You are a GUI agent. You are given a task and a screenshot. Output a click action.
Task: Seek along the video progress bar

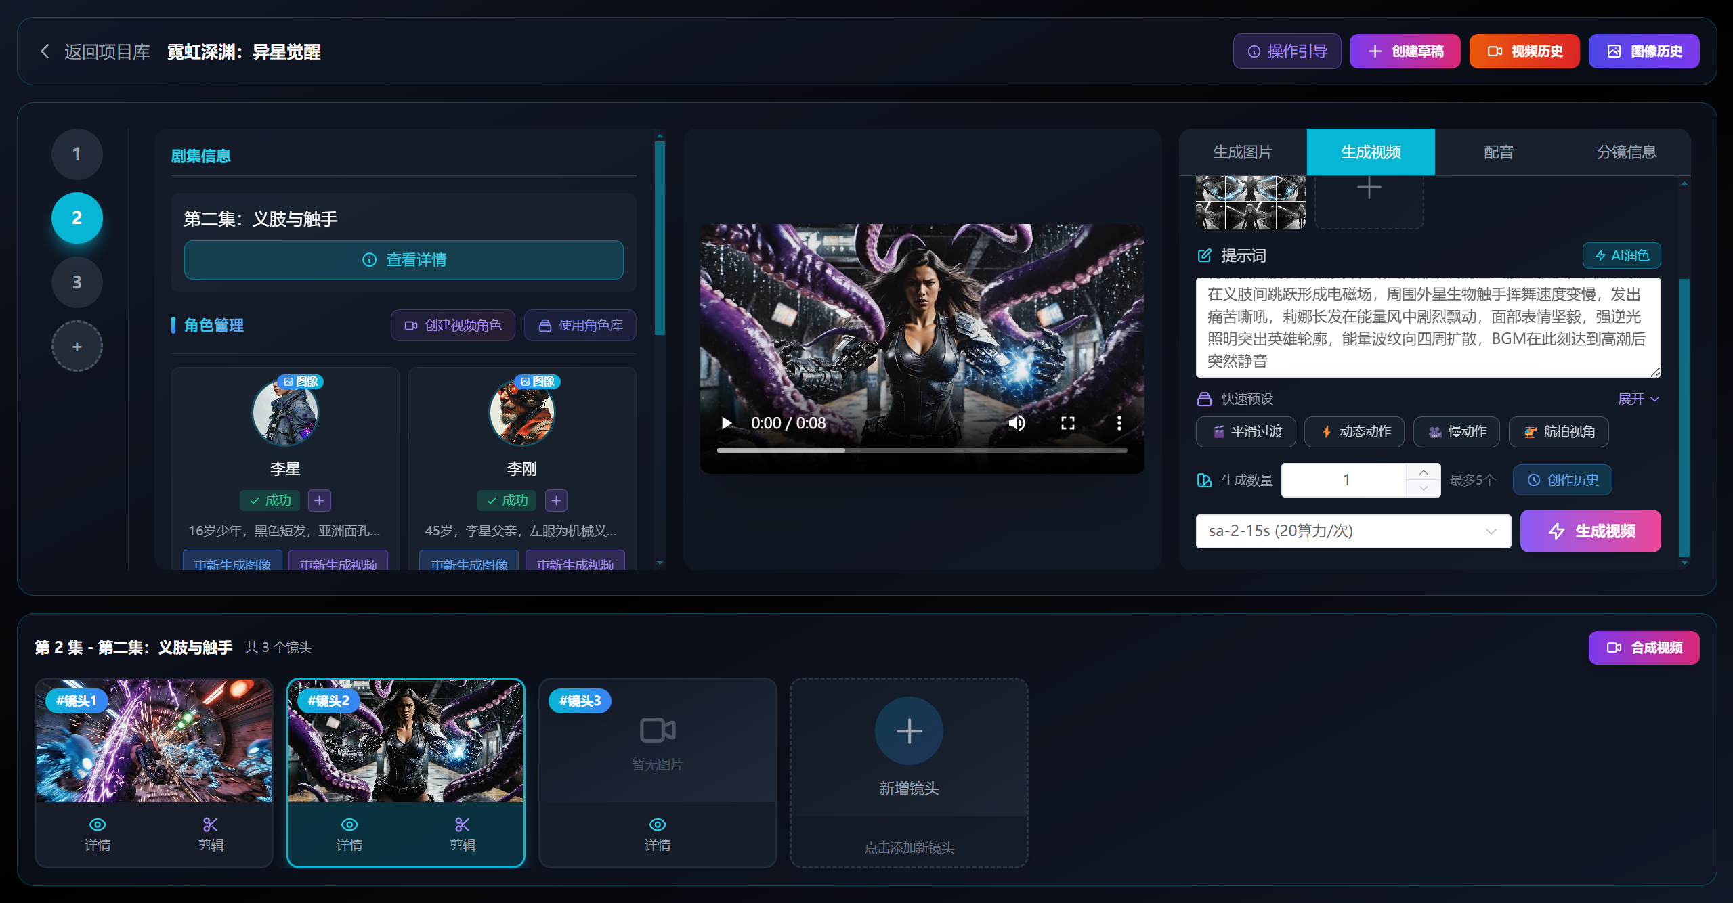(x=921, y=450)
